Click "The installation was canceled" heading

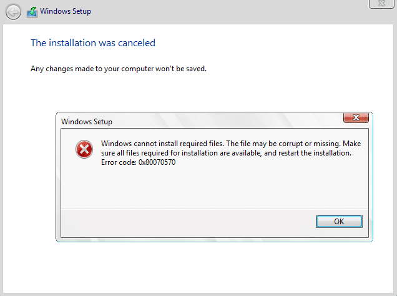point(93,43)
